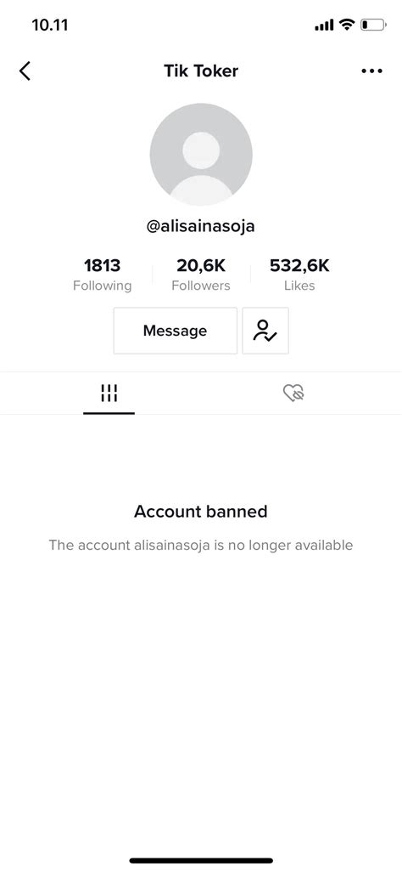Open the 20,6K Followers list
The height and width of the screenshot is (872, 402).
coord(201,275)
